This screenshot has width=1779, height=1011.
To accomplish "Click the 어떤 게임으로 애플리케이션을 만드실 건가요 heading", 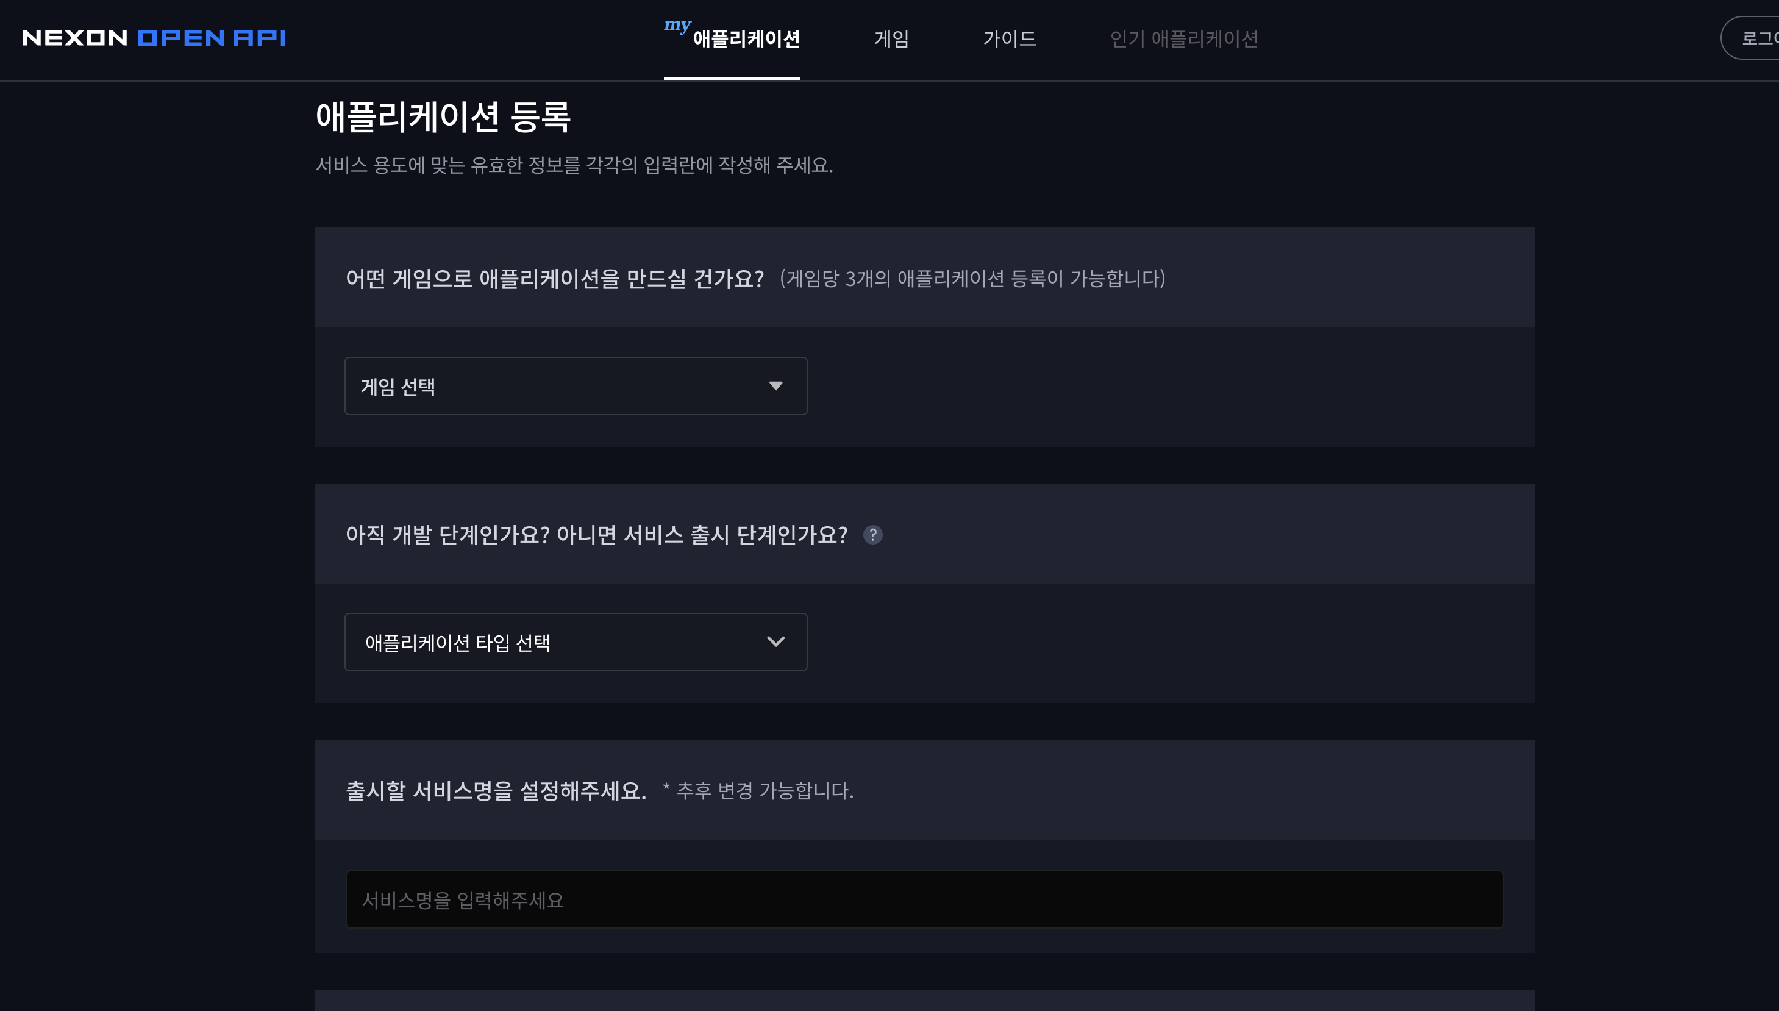I will (x=554, y=279).
